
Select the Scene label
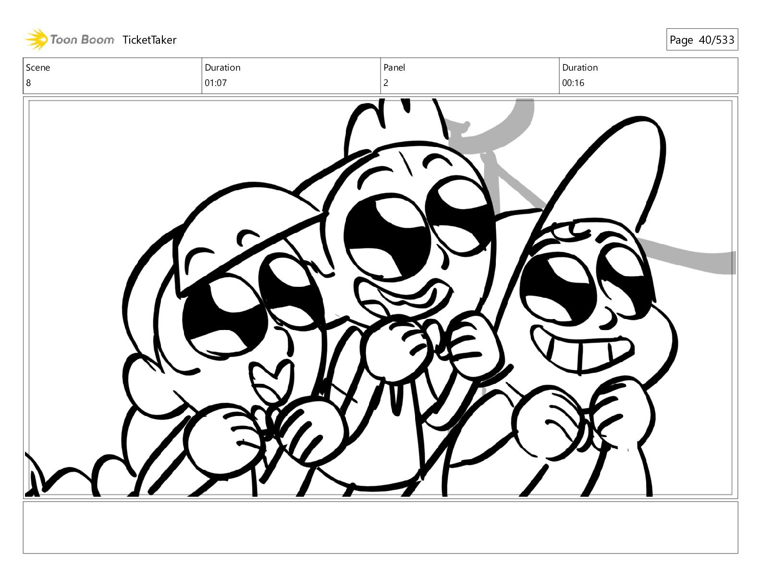(x=38, y=68)
